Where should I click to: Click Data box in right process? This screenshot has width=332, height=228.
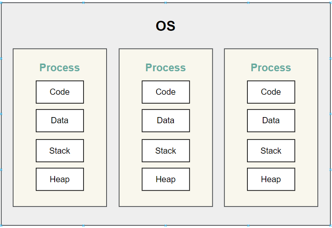click(x=271, y=121)
